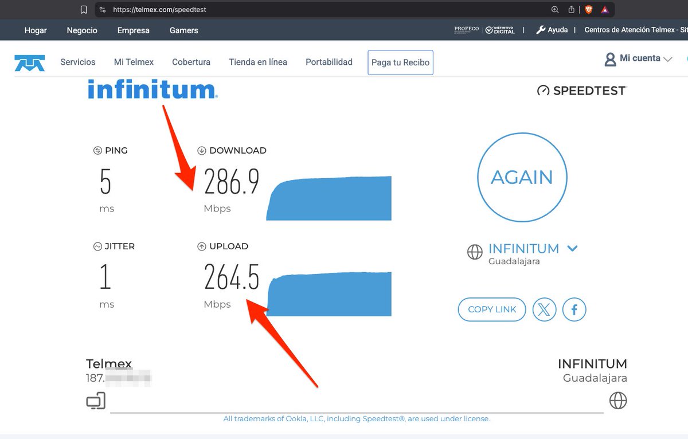Open the Negocio tab
Screen dimensions: 688x439
tap(82, 30)
